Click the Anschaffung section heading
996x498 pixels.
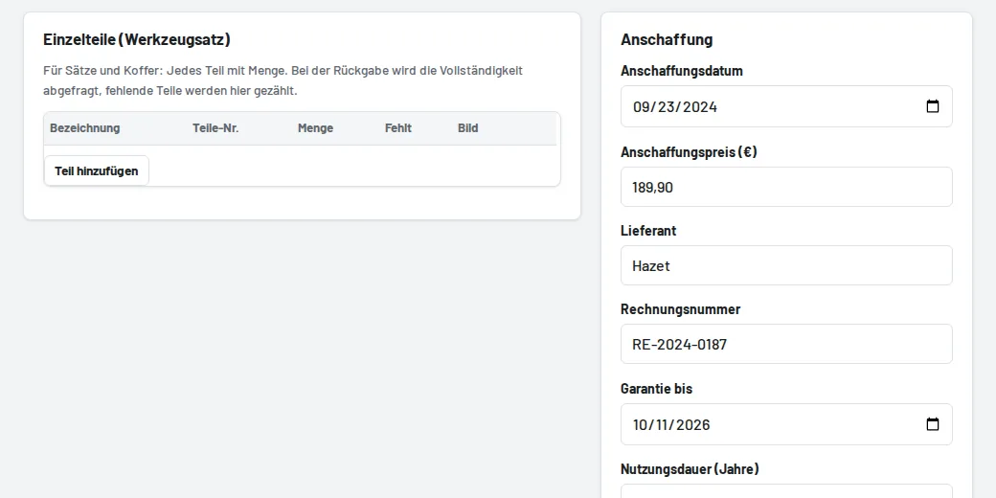[x=667, y=39]
